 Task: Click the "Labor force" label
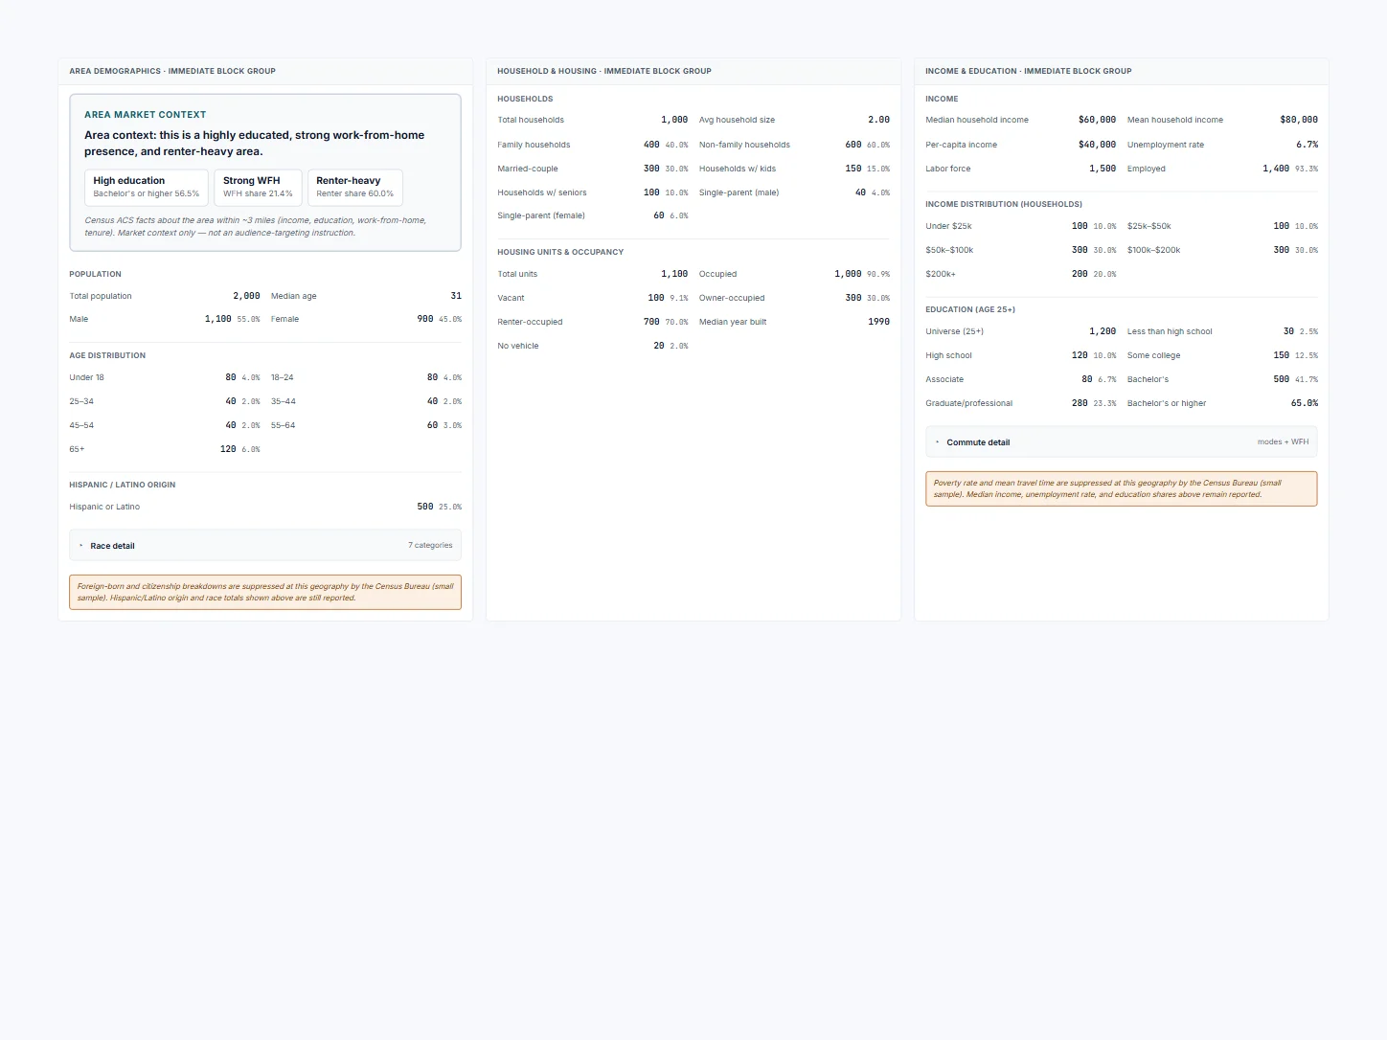click(948, 169)
